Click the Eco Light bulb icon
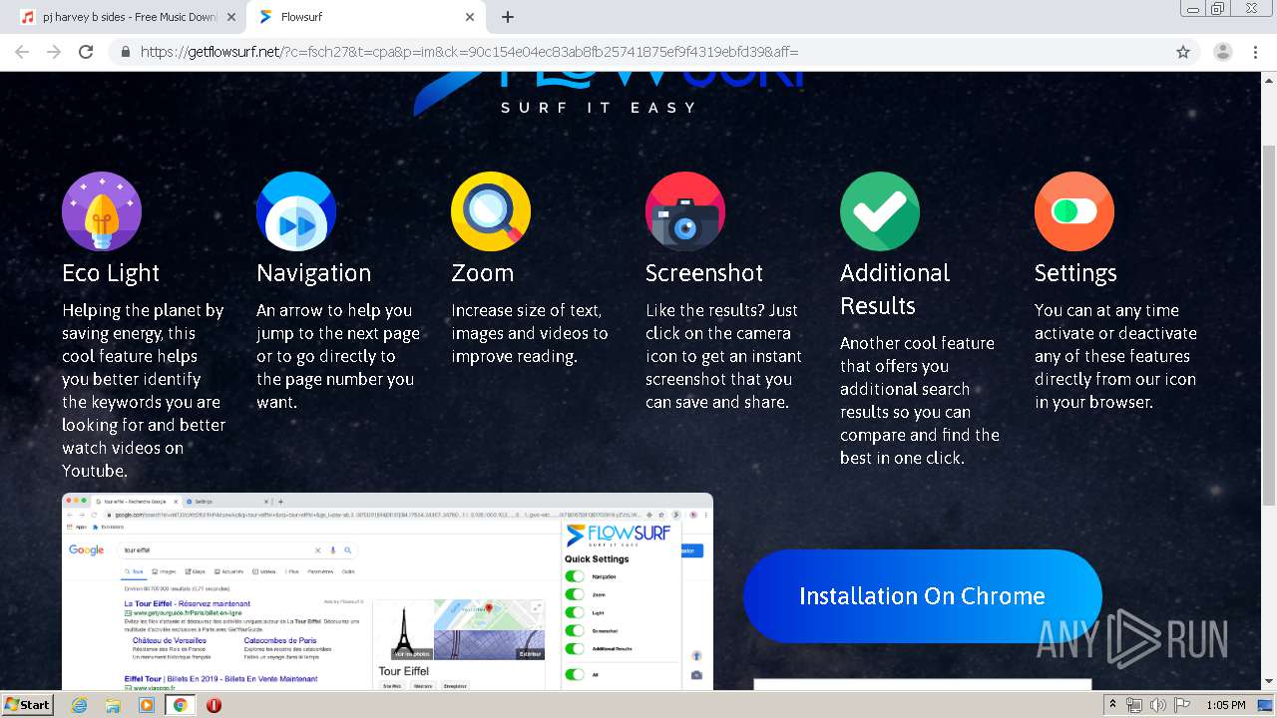 (x=102, y=211)
